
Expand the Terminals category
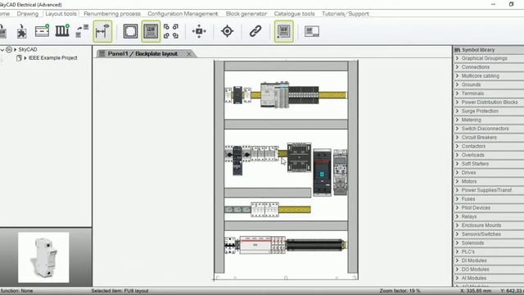coord(457,93)
